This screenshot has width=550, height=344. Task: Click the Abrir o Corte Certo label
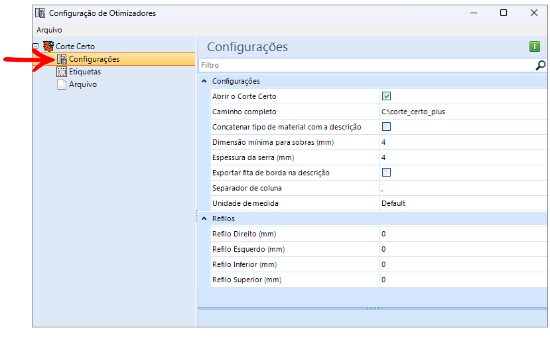pos(244,96)
